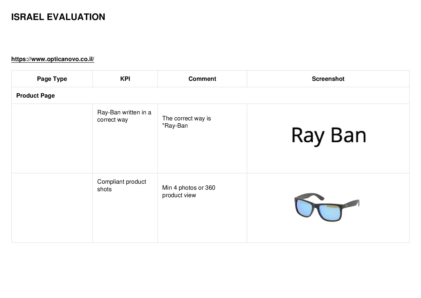Select the Comment column header
Screen dimensions: 421x298
(x=202, y=79)
